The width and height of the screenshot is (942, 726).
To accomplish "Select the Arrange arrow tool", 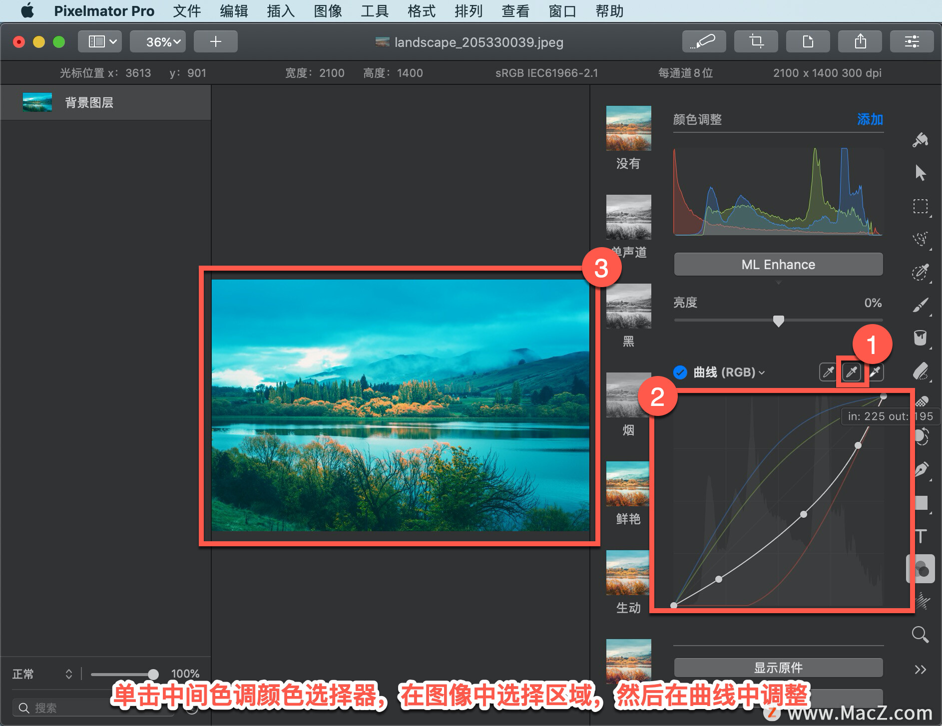I will (920, 173).
